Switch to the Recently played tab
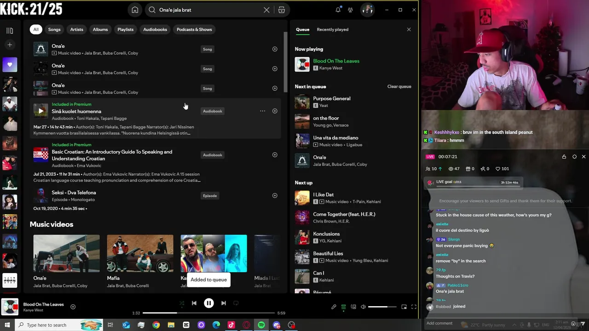 (x=332, y=29)
